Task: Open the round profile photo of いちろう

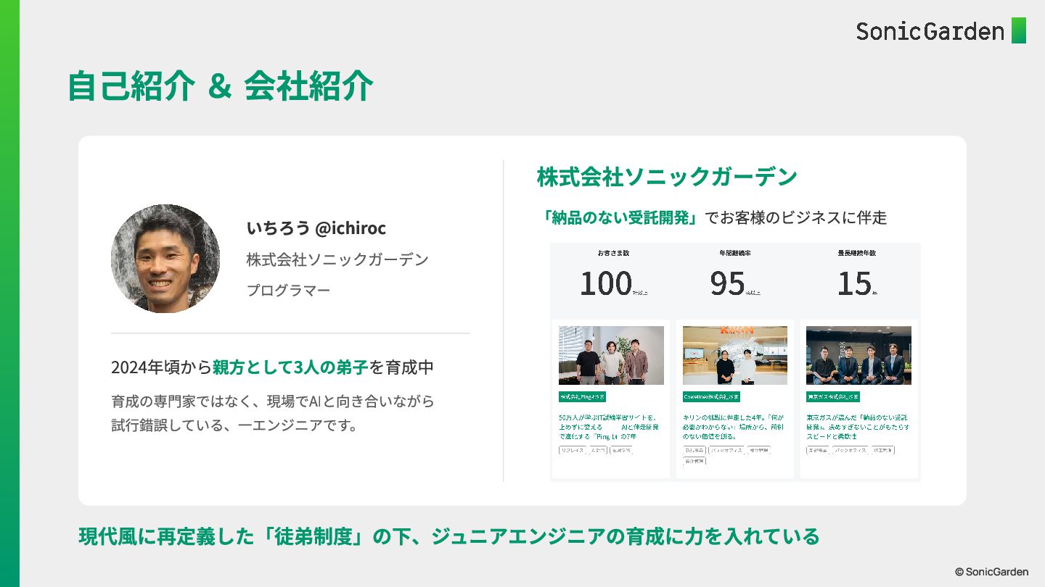Action: 165,259
